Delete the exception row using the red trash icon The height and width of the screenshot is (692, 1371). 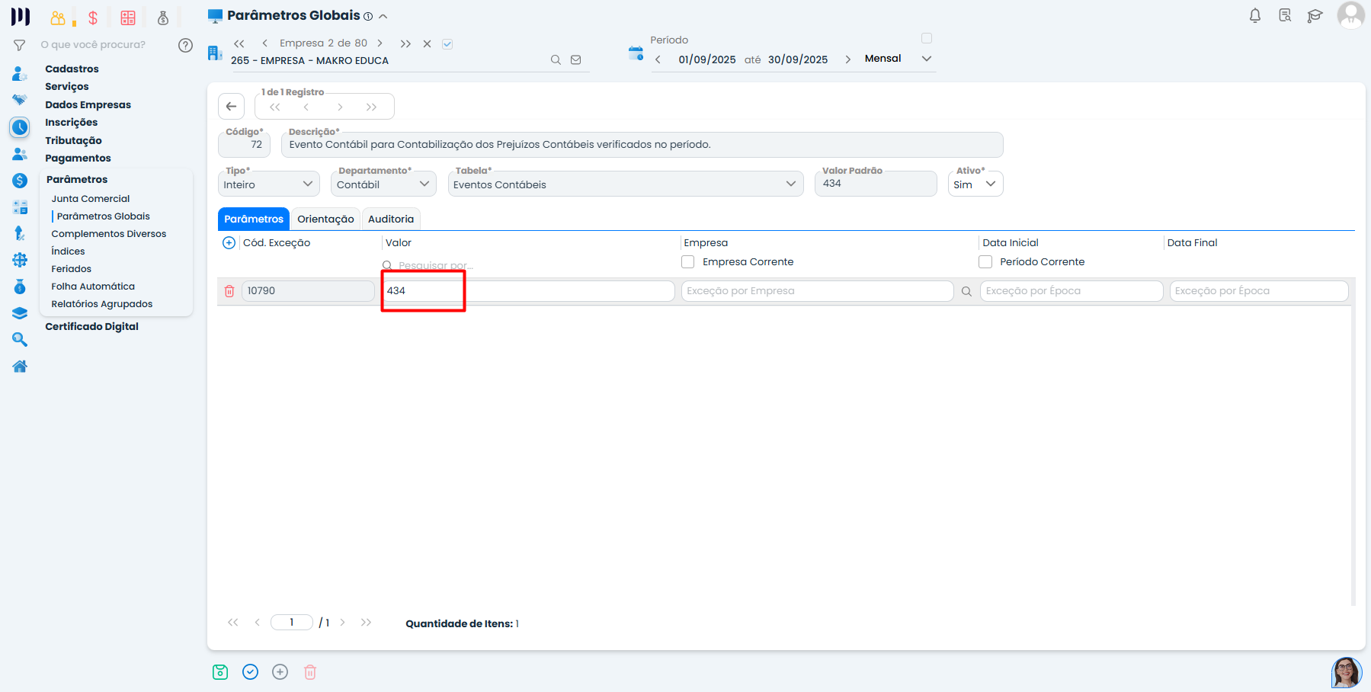coord(229,290)
